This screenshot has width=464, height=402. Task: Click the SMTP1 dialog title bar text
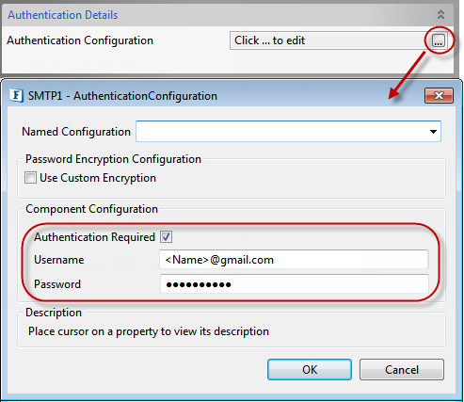[x=122, y=96]
